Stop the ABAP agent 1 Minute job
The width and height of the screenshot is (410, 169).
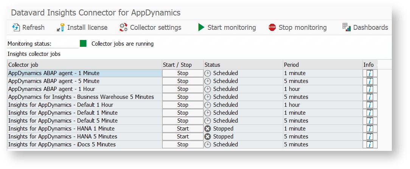(183, 73)
